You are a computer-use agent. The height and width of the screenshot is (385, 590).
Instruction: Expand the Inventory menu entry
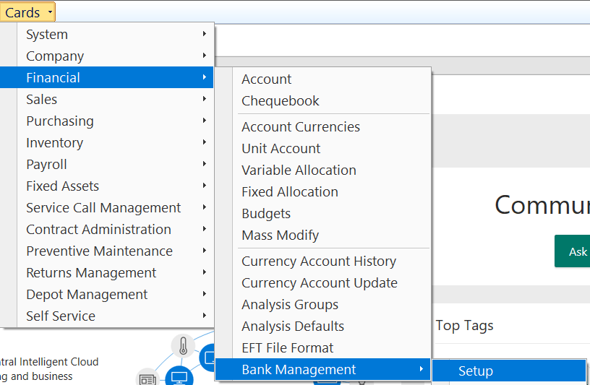pos(54,143)
